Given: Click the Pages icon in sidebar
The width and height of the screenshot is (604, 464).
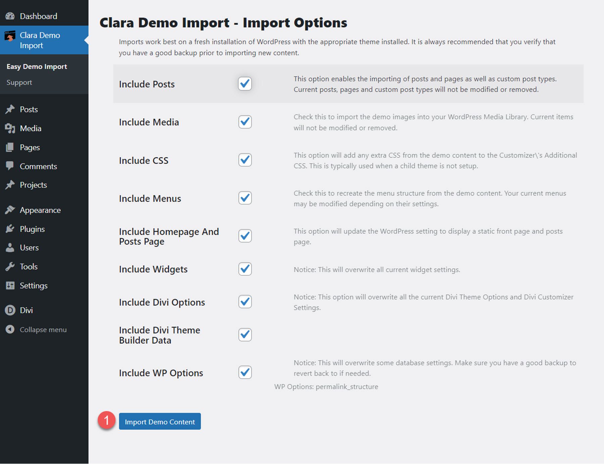Looking at the screenshot, I should (10, 147).
